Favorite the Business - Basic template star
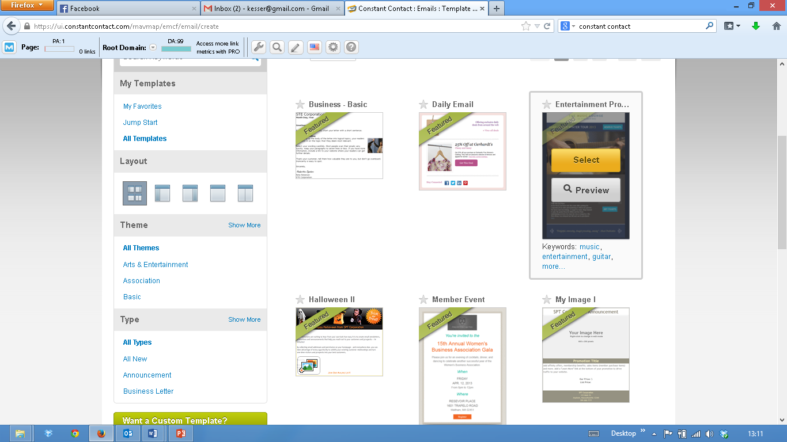This screenshot has height=442, width=787. click(x=300, y=104)
